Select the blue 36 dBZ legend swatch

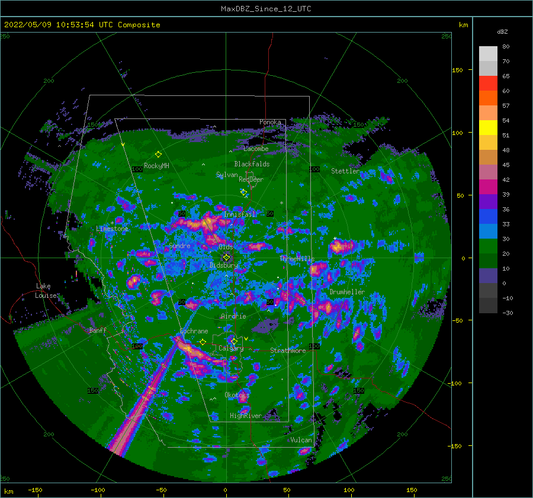click(488, 217)
